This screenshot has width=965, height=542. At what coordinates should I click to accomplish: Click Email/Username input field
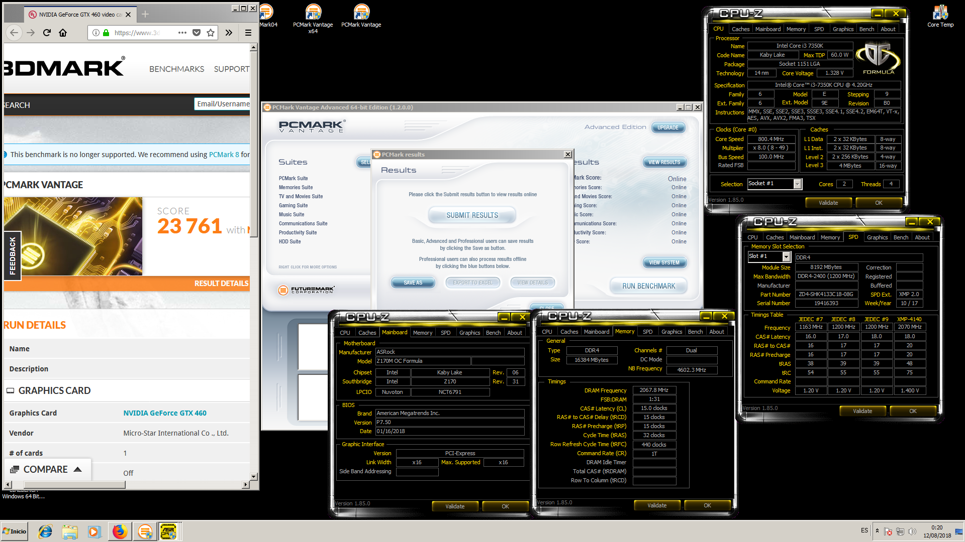[x=222, y=104]
